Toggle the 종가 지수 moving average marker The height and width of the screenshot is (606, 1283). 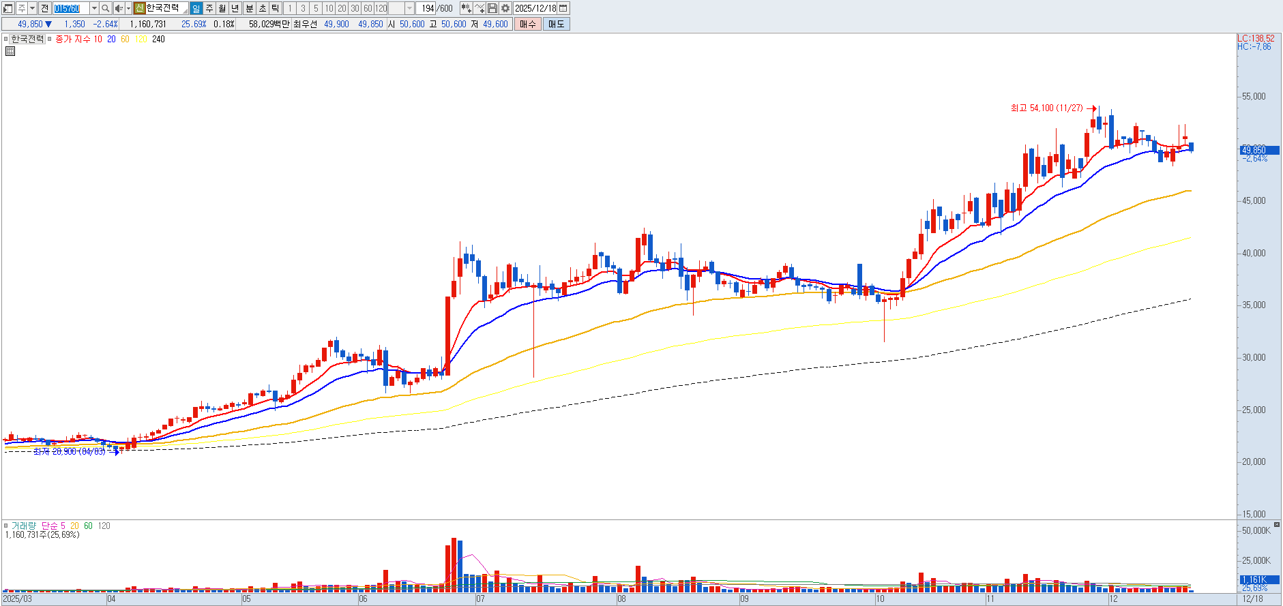(50, 39)
